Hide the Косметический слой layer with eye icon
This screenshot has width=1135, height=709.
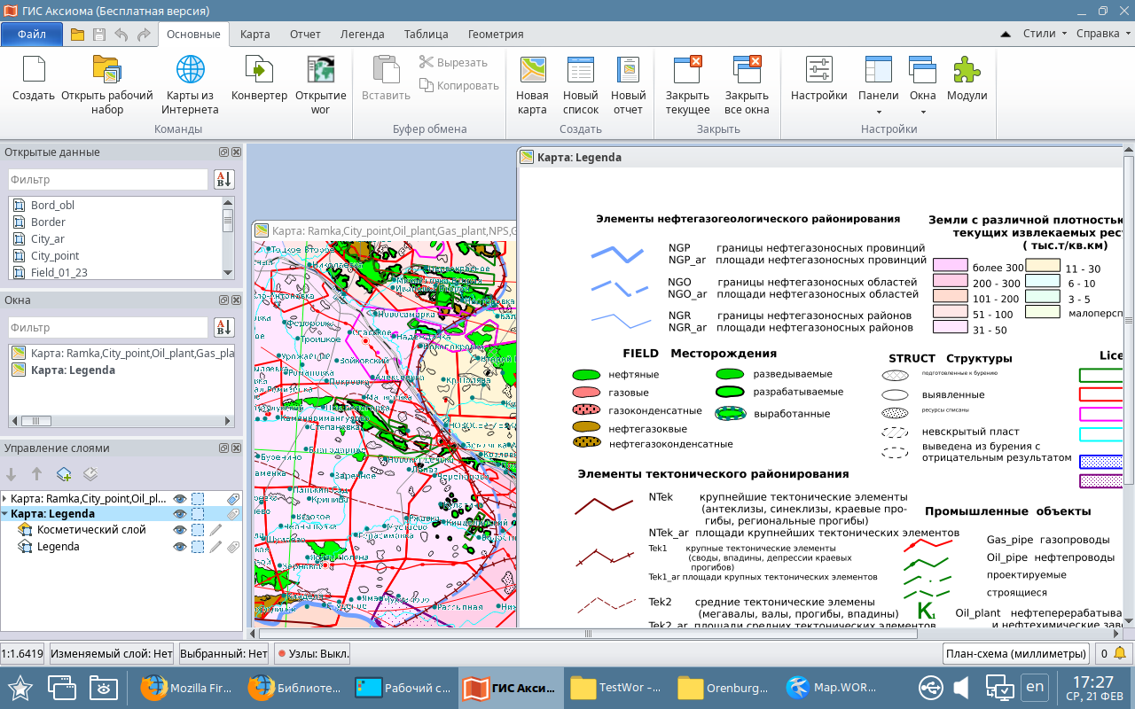click(x=180, y=530)
